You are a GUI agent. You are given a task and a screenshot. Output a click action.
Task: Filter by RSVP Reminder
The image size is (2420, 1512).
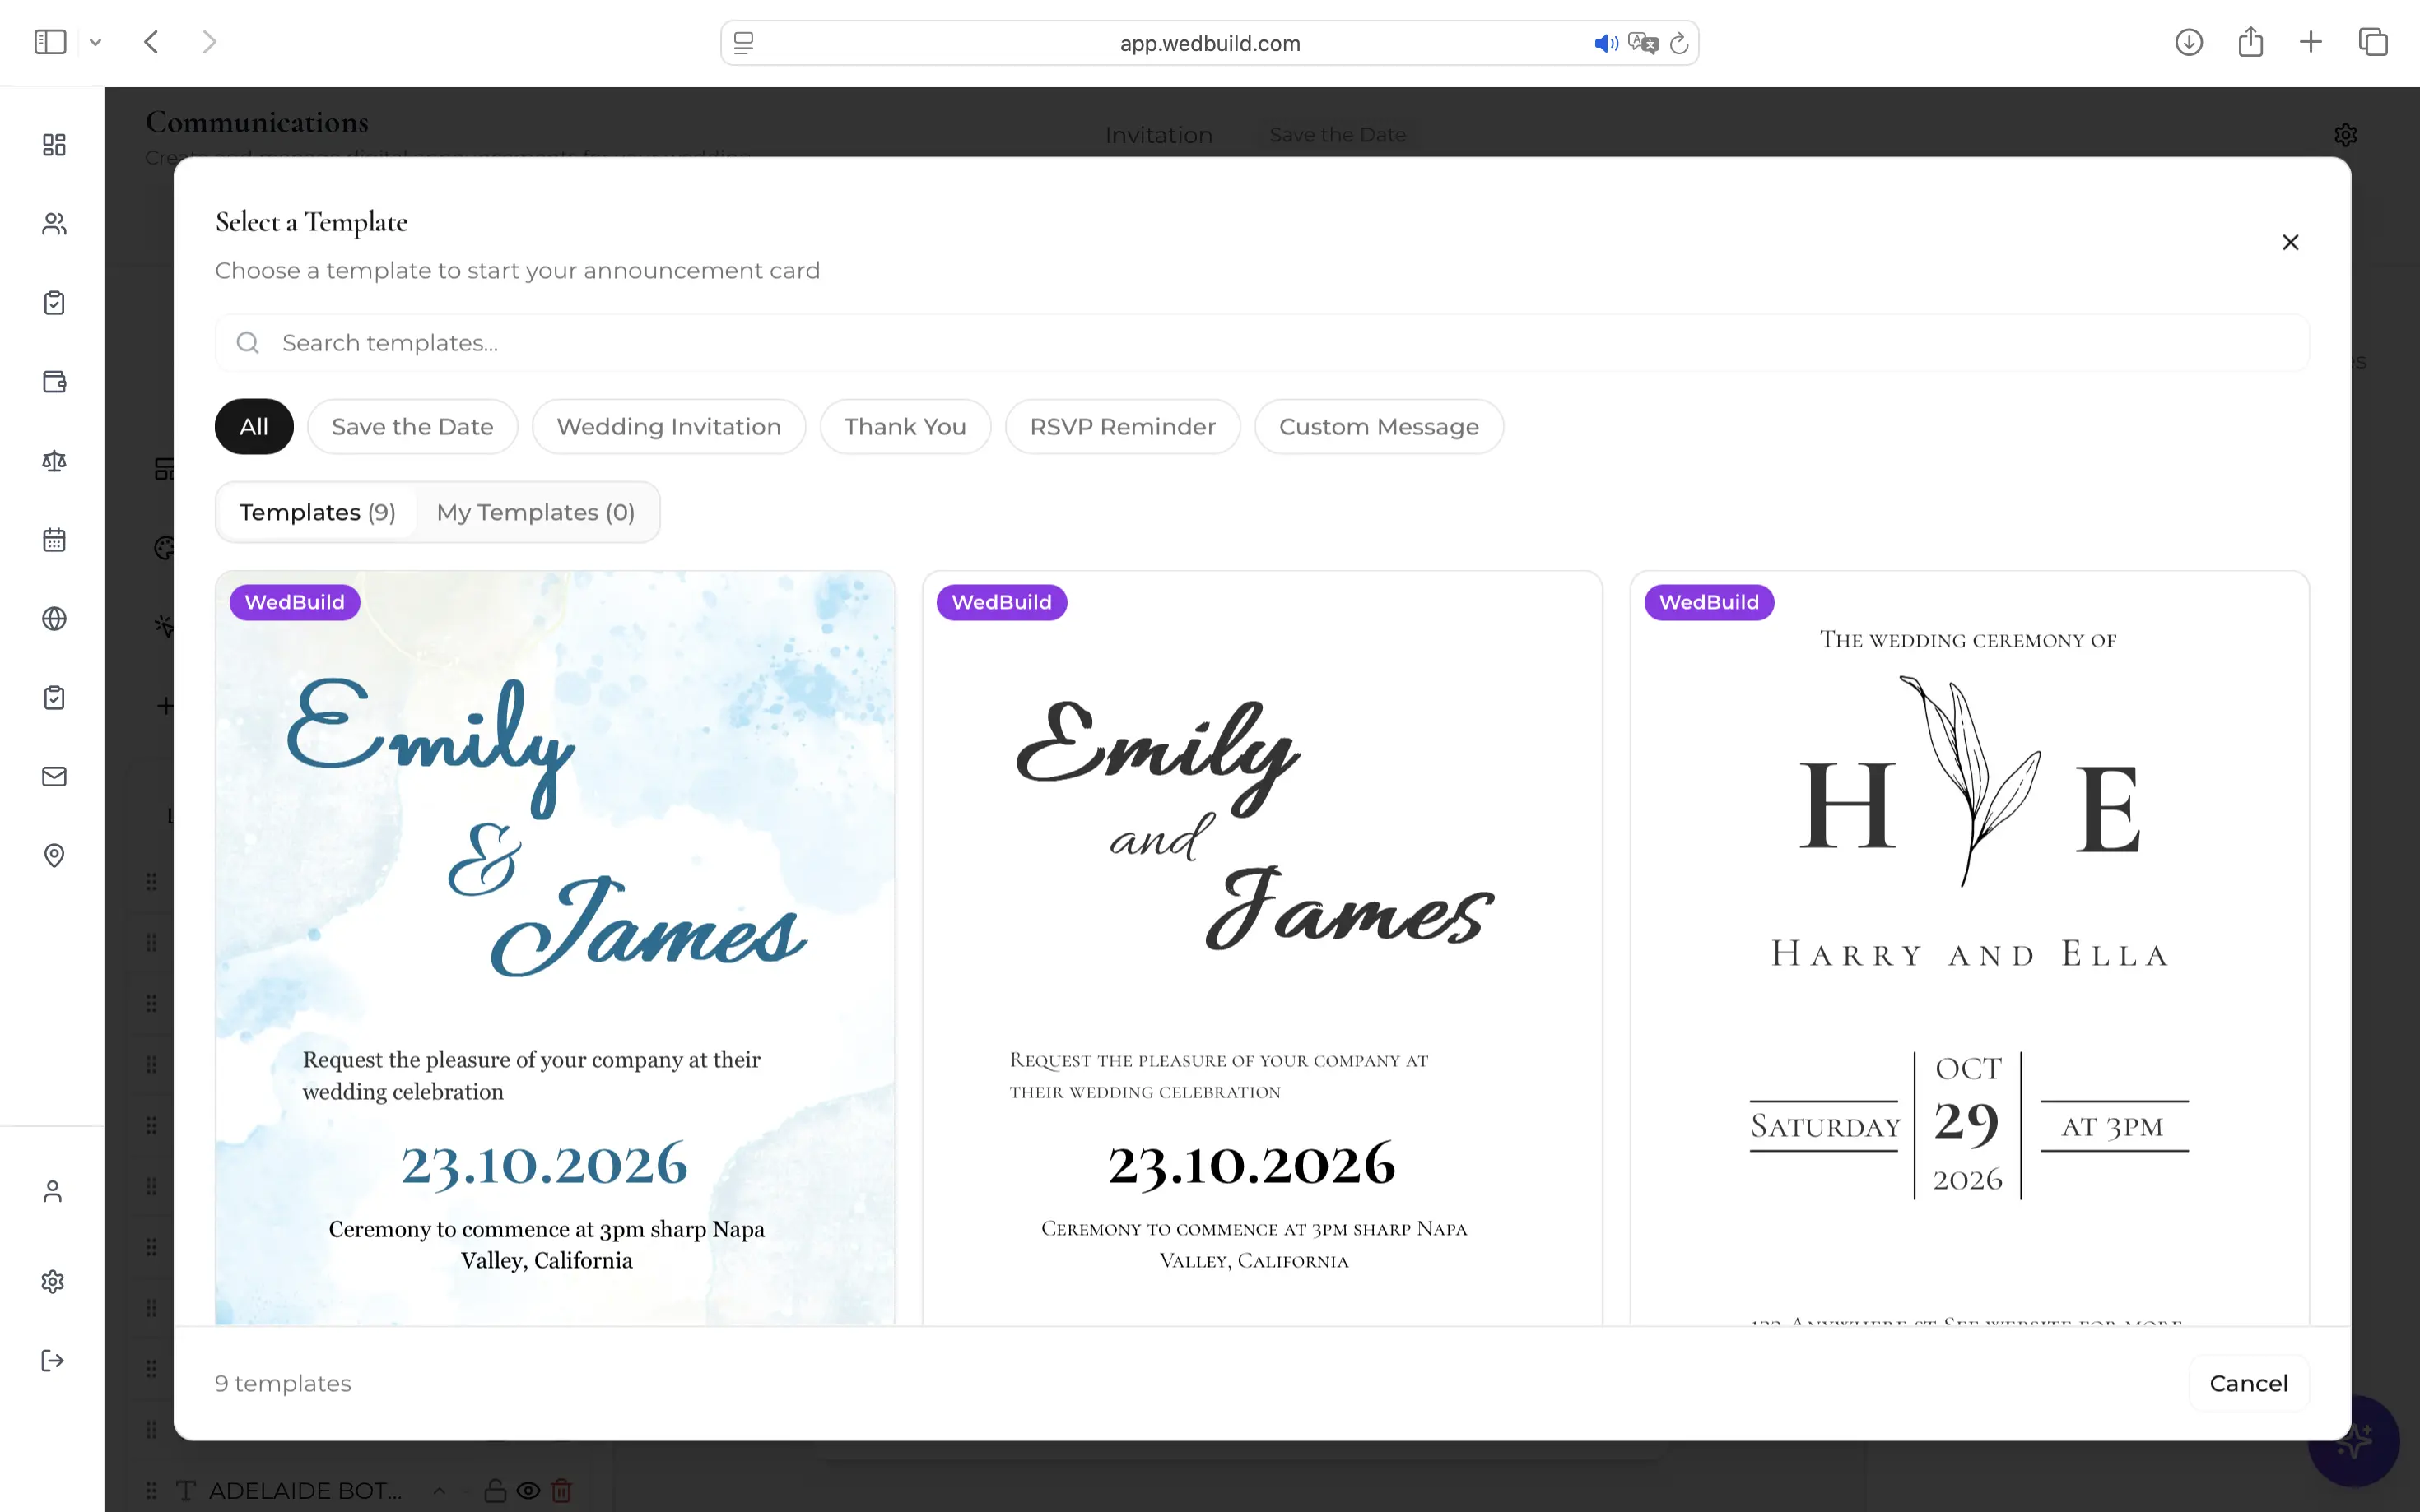1123,427
